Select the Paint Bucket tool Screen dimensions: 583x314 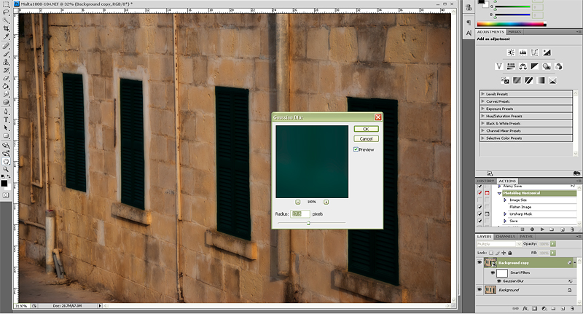coord(7,86)
